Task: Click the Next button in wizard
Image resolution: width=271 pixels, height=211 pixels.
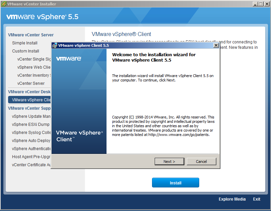Action: (x=169, y=162)
